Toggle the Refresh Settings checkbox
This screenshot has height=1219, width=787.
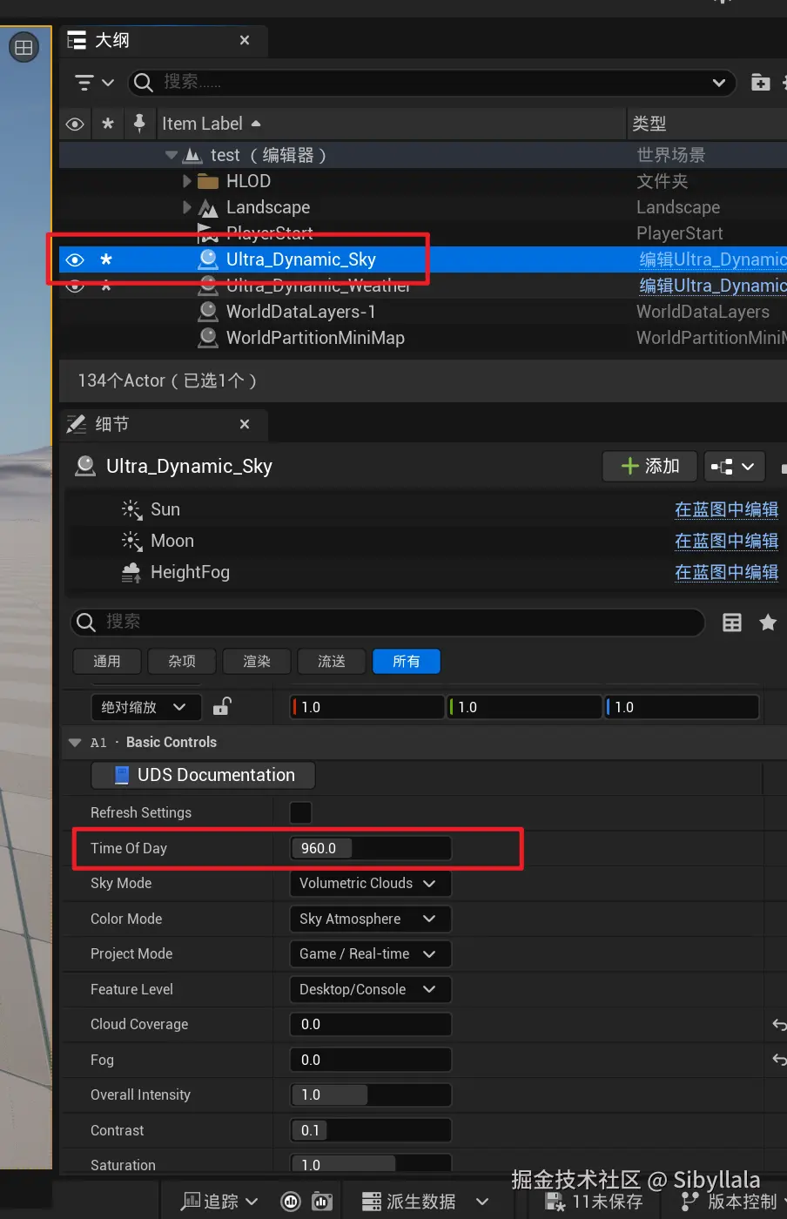(x=300, y=812)
